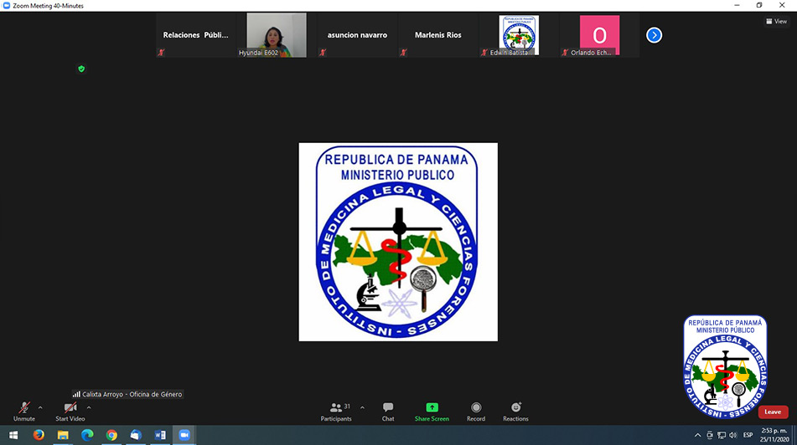Open the Windows Start menu

coord(13,435)
